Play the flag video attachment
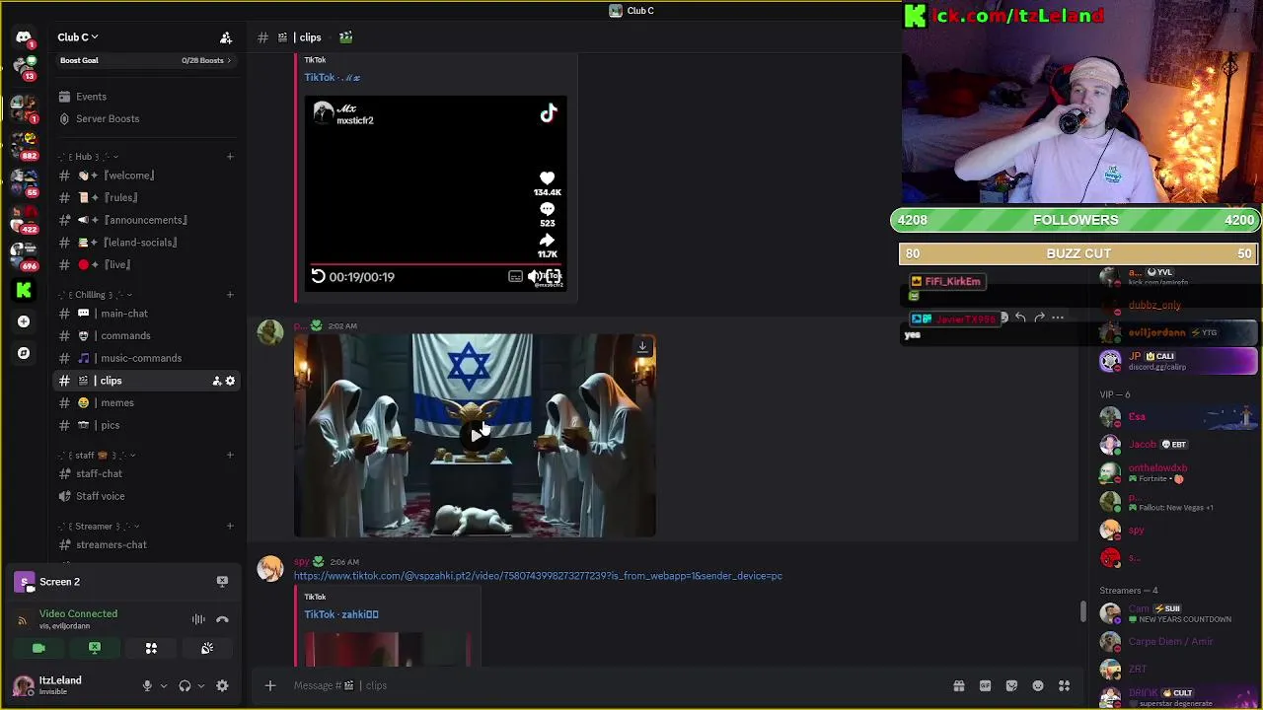The image size is (1263, 710). (x=476, y=435)
